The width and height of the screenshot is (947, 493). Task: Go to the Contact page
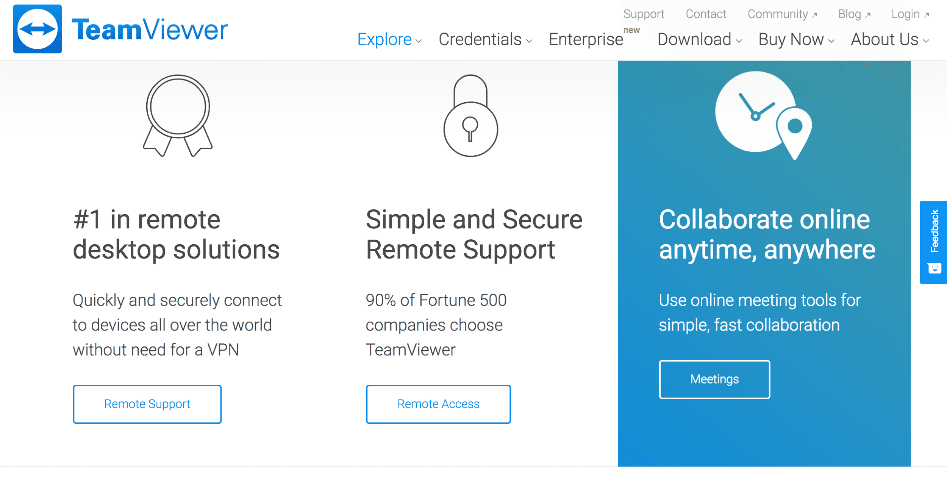(706, 14)
